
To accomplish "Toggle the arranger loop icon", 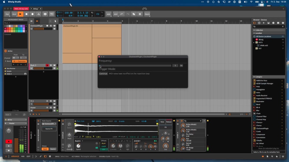I will 98,14.
